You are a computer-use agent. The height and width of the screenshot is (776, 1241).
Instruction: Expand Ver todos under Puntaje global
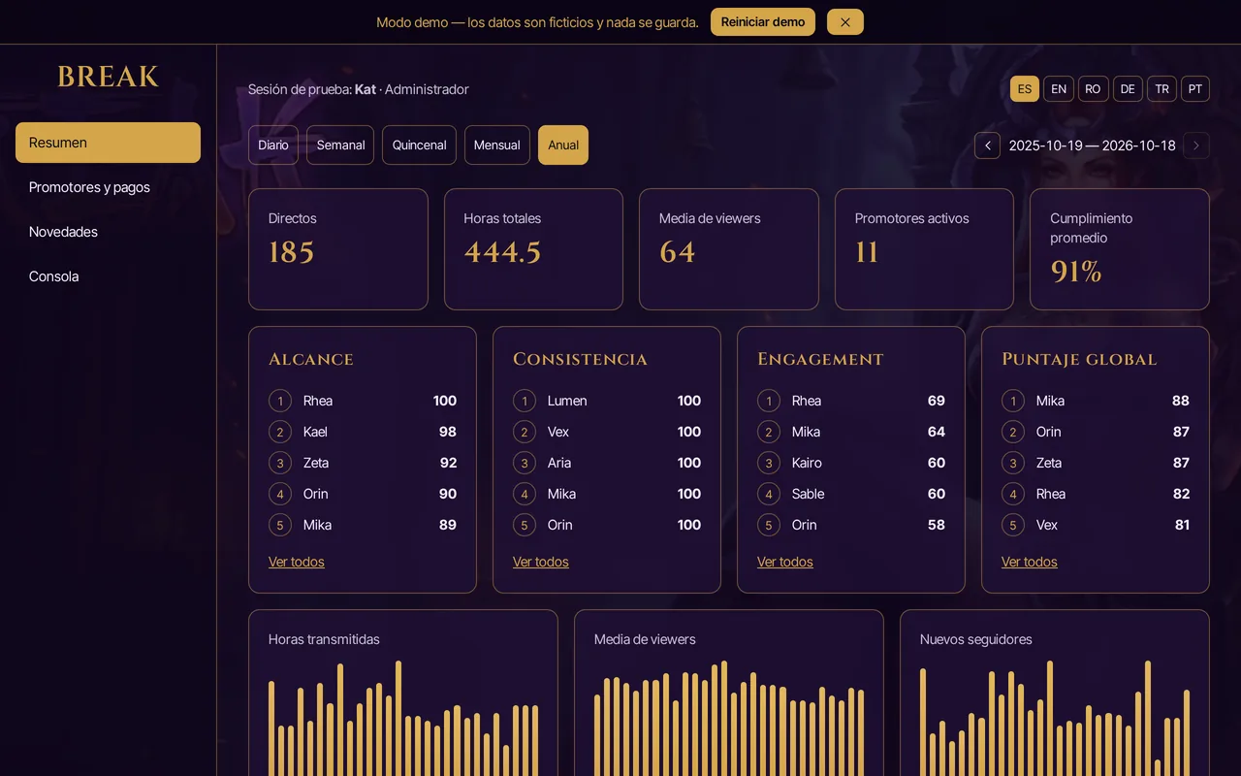click(1030, 562)
